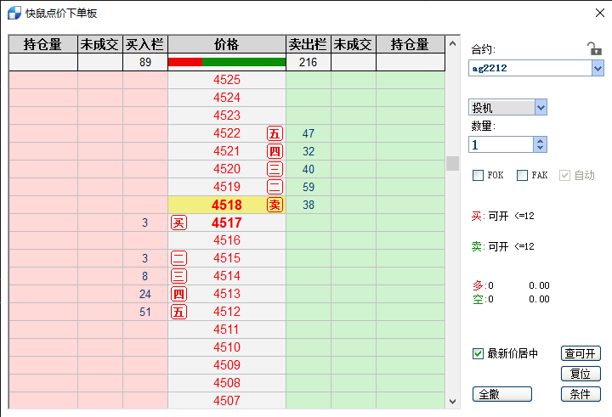Click the red-green buy/sell ratio bar
Viewport: 612px width, 417px height.
click(x=227, y=62)
